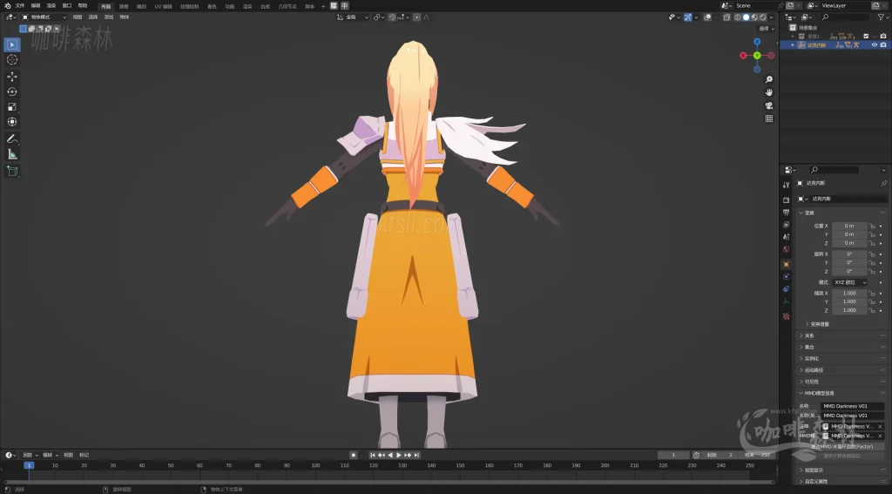Viewport: 892px width, 494px height.
Task: Toggle camera view with the camera icon
Action: click(x=768, y=105)
